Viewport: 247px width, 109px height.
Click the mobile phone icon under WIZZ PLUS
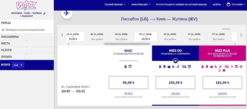pos(219,70)
